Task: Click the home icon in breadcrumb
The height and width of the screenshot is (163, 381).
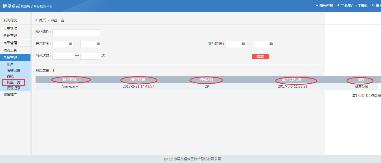Action: (x=36, y=20)
